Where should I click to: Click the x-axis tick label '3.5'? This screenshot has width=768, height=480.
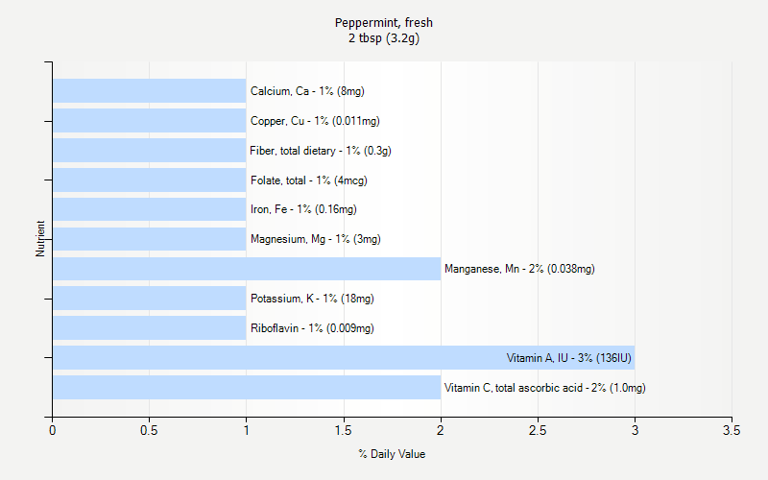pos(732,430)
